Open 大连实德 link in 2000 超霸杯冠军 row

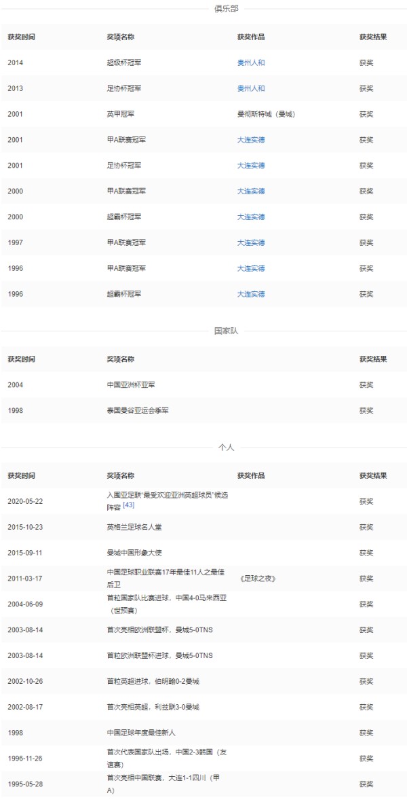click(x=251, y=217)
